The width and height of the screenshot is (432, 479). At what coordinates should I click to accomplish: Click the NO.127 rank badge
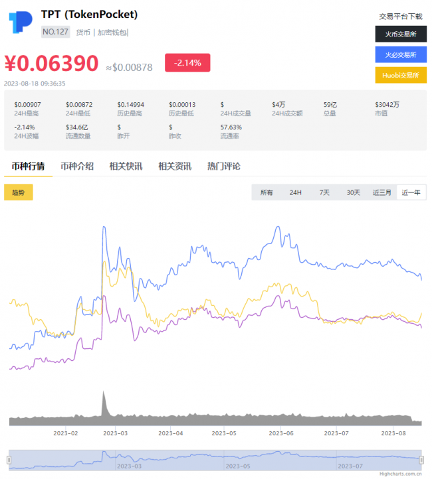click(x=55, y=32)
